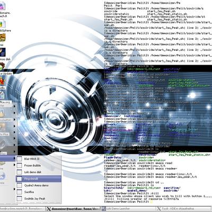Screen dimensions: 212x212
Task: Launch Sacrifice from the games submenu
Action: (39, 192)
